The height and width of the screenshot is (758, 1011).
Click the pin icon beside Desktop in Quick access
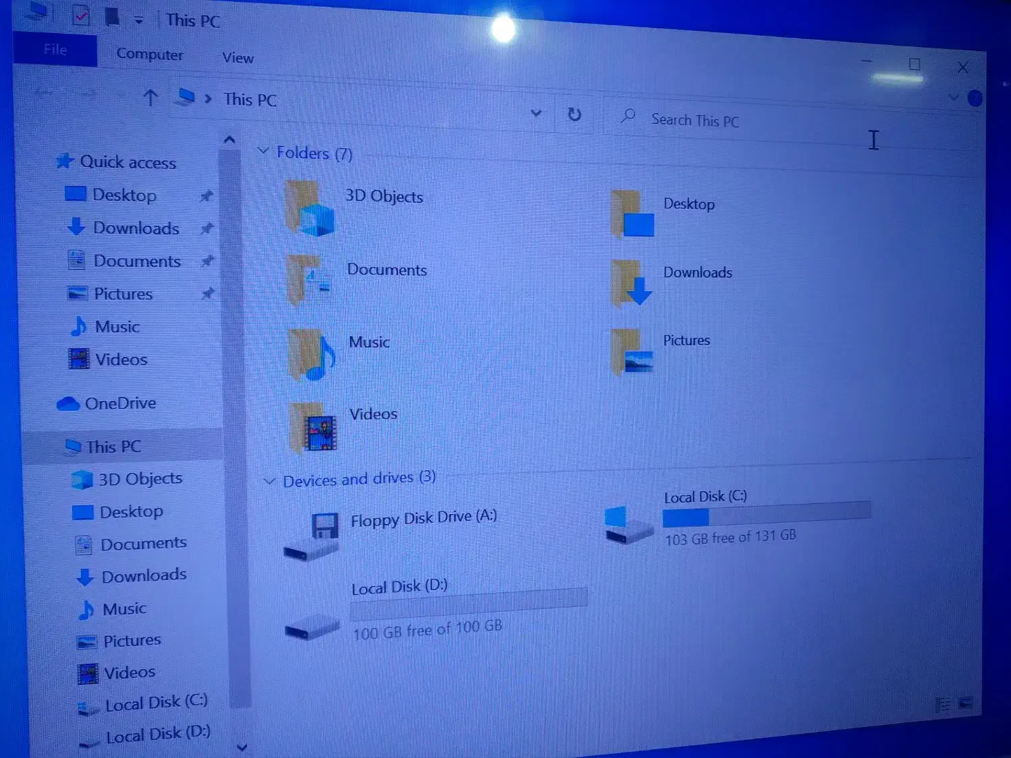pos(207,195)
